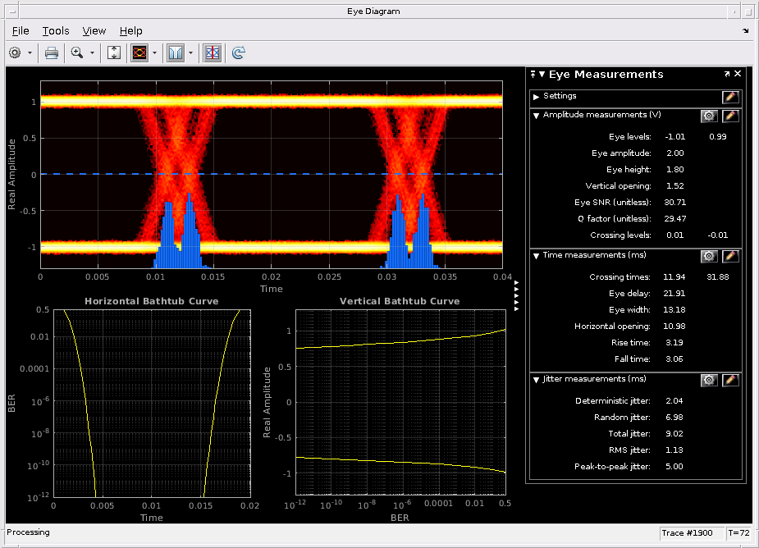Open the Tools menu
Image resolution: width=759 pixels, height=548 pixels.
pos(56,30)
